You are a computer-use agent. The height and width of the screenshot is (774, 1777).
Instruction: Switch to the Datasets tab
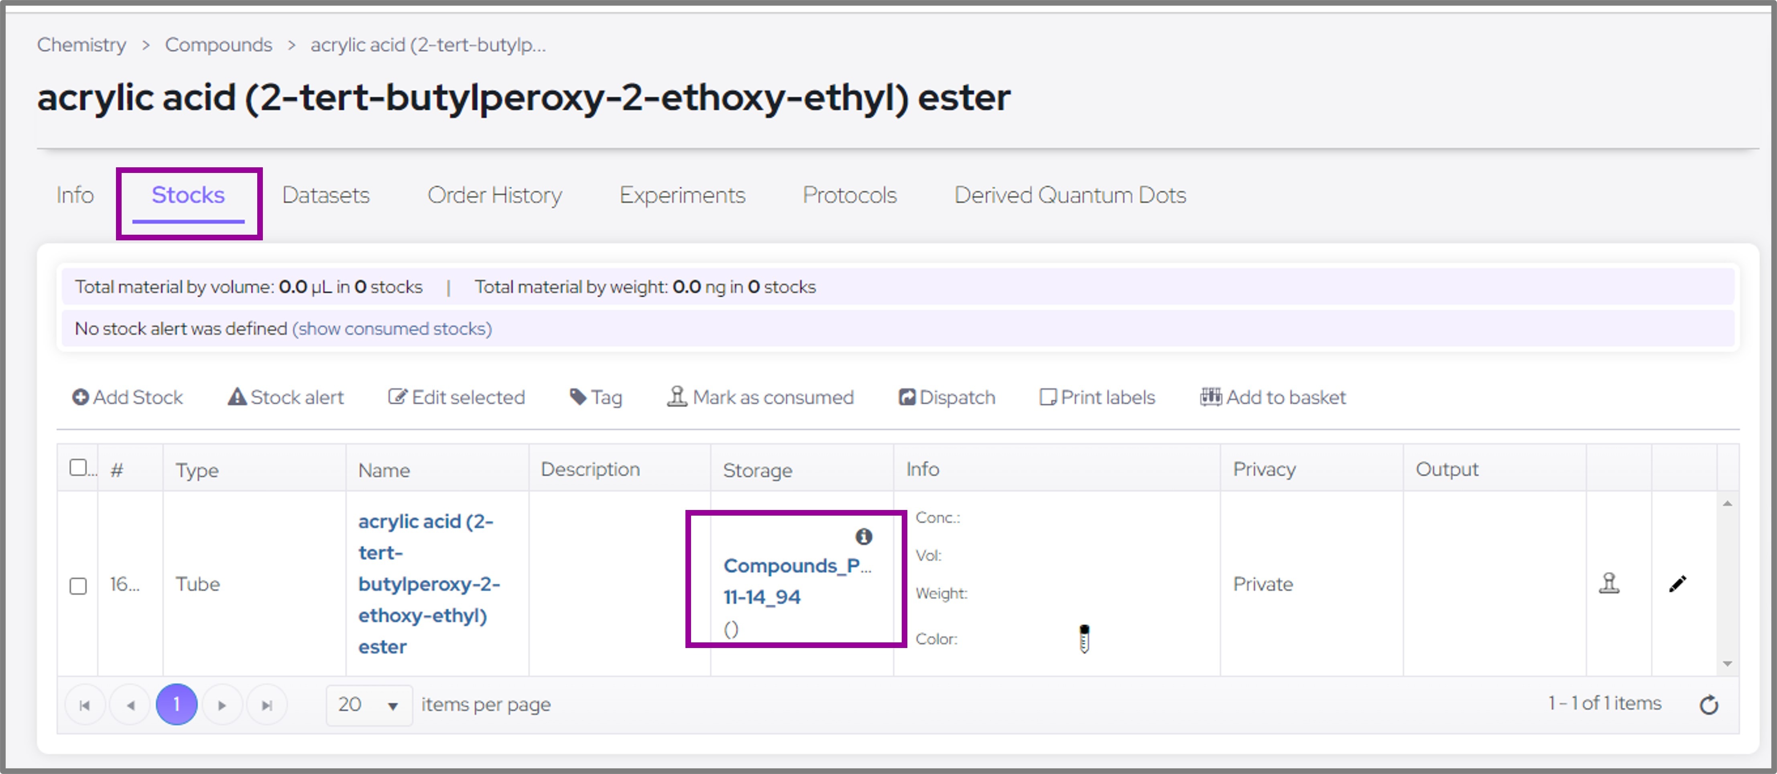pos(325,195)
